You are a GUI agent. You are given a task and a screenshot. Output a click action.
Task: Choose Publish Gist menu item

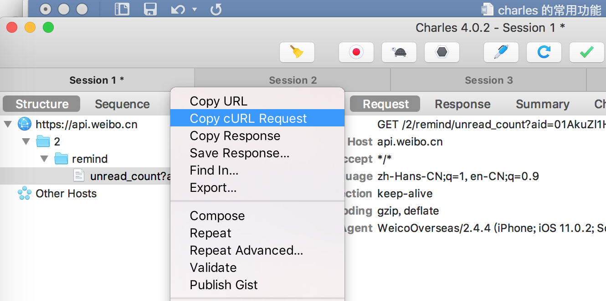click(x=257, y=285)
